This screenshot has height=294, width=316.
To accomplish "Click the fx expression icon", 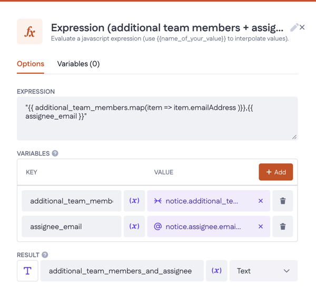I will click(x=29, y=32).
